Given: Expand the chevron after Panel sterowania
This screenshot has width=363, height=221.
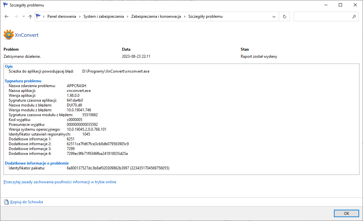Looking at the screenshot, I should 80,16.
